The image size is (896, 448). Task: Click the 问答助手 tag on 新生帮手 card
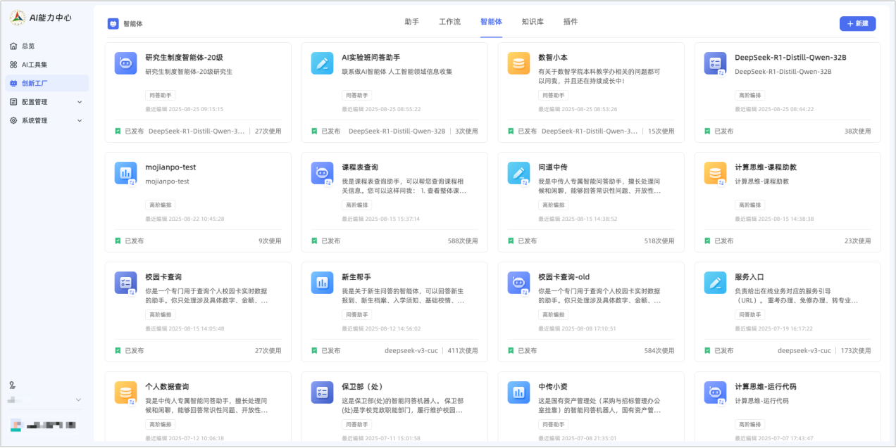tap(356, 315)
